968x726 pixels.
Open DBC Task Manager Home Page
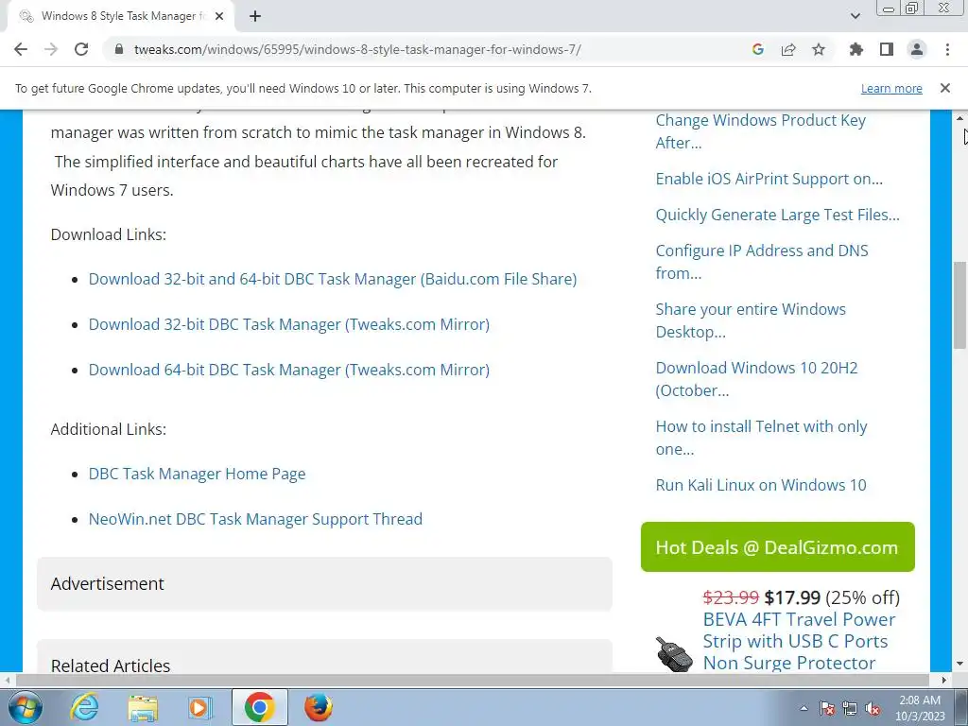[x=197, y=474]
